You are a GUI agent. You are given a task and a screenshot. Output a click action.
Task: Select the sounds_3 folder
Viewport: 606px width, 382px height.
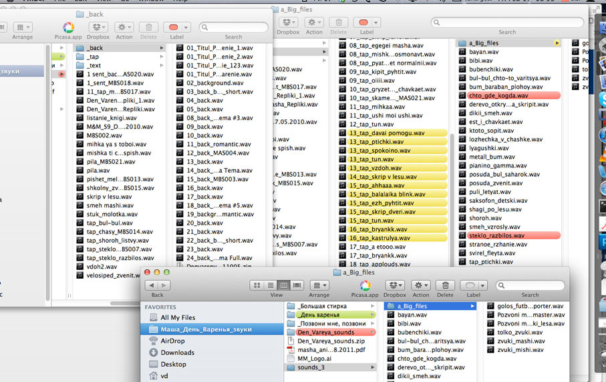pyautogui.click(x=311, y=367)
